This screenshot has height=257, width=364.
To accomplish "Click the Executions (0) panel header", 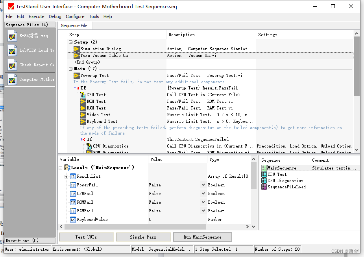I will [x=30, y=241].
